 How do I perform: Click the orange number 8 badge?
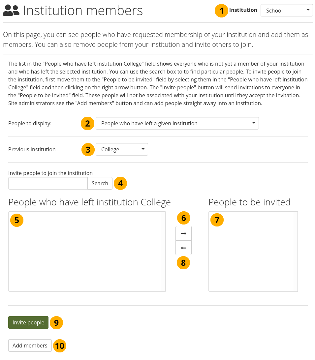[x=184, y=263]
